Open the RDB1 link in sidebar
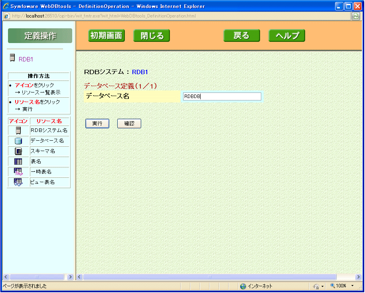The height and width of the screenshot is (293, 365). (x=26, y=59)
